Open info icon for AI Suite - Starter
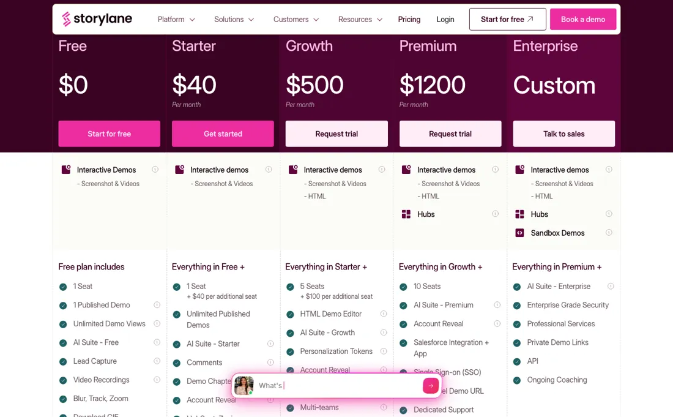 (270, 344)
